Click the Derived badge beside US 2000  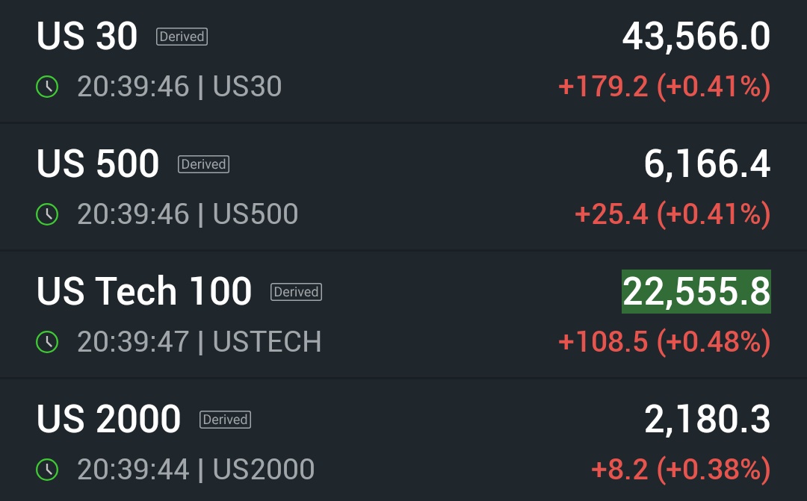(225, 420)
